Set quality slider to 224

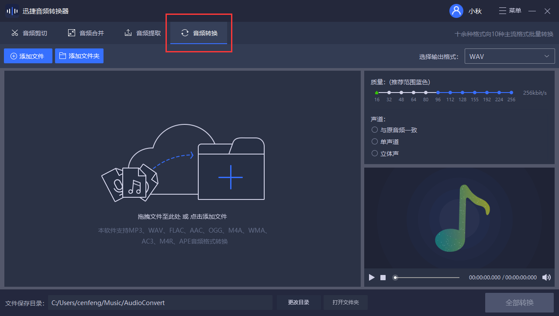499,93
